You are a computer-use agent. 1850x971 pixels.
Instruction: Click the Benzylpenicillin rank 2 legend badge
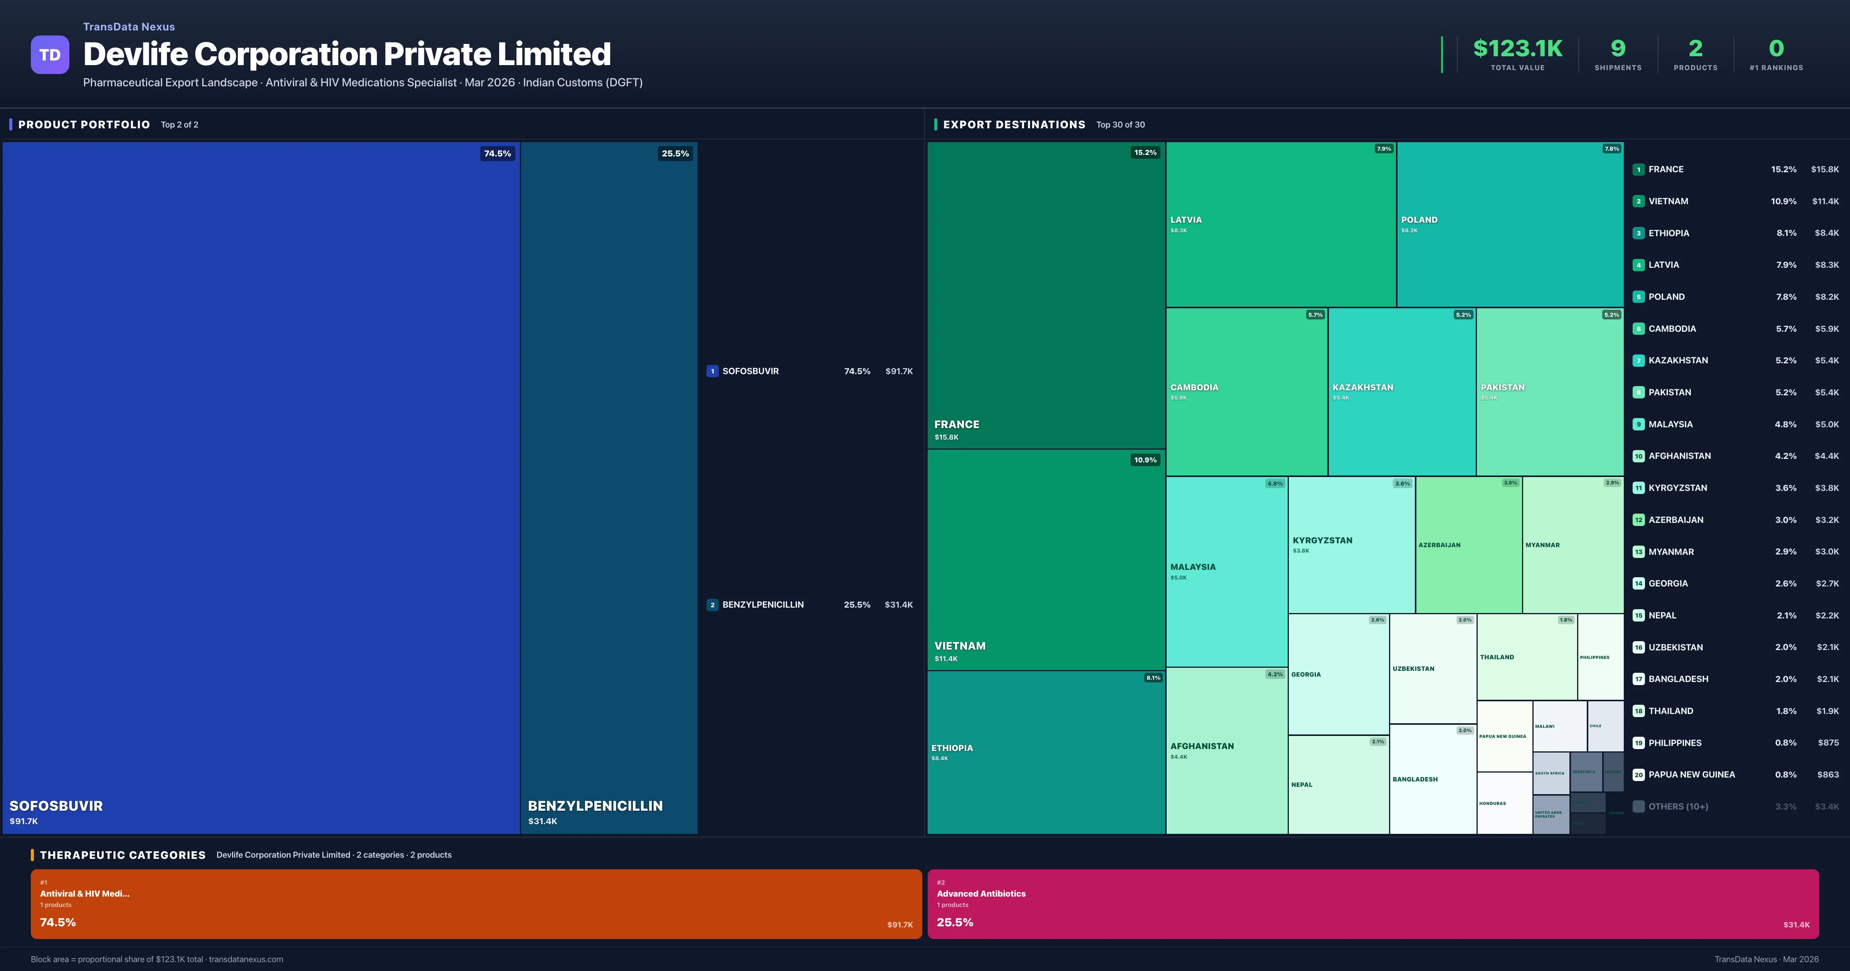tap(712, 605)
